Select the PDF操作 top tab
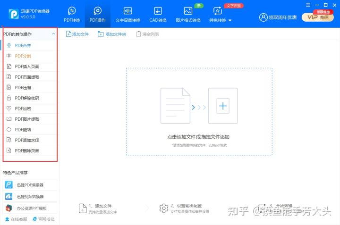 (x=98, y=15)
